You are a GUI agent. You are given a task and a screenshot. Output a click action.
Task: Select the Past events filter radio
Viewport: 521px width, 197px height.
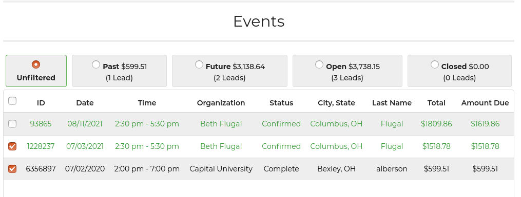95,64
